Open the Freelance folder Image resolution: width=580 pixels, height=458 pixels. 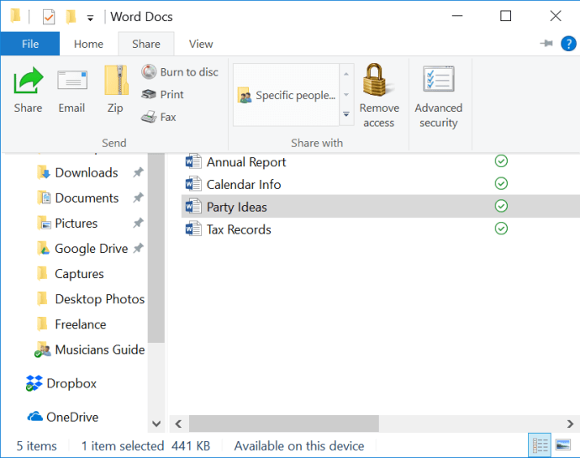point(80,324)
